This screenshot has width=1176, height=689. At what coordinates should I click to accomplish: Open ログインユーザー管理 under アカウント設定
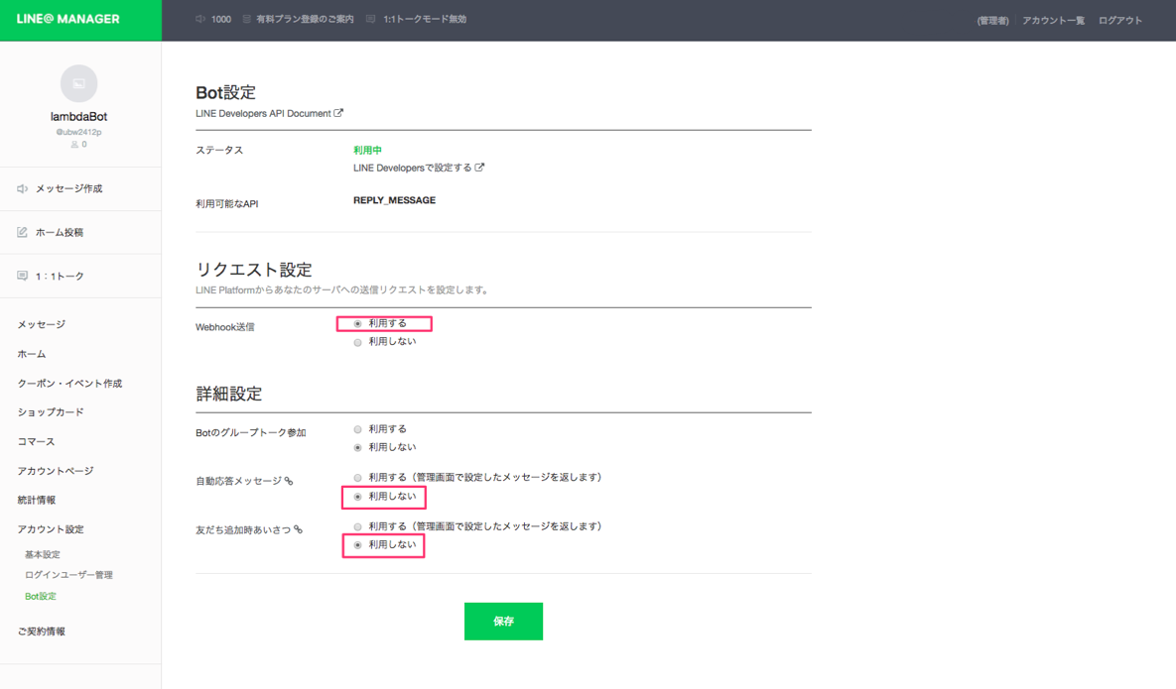click(68, 574)
